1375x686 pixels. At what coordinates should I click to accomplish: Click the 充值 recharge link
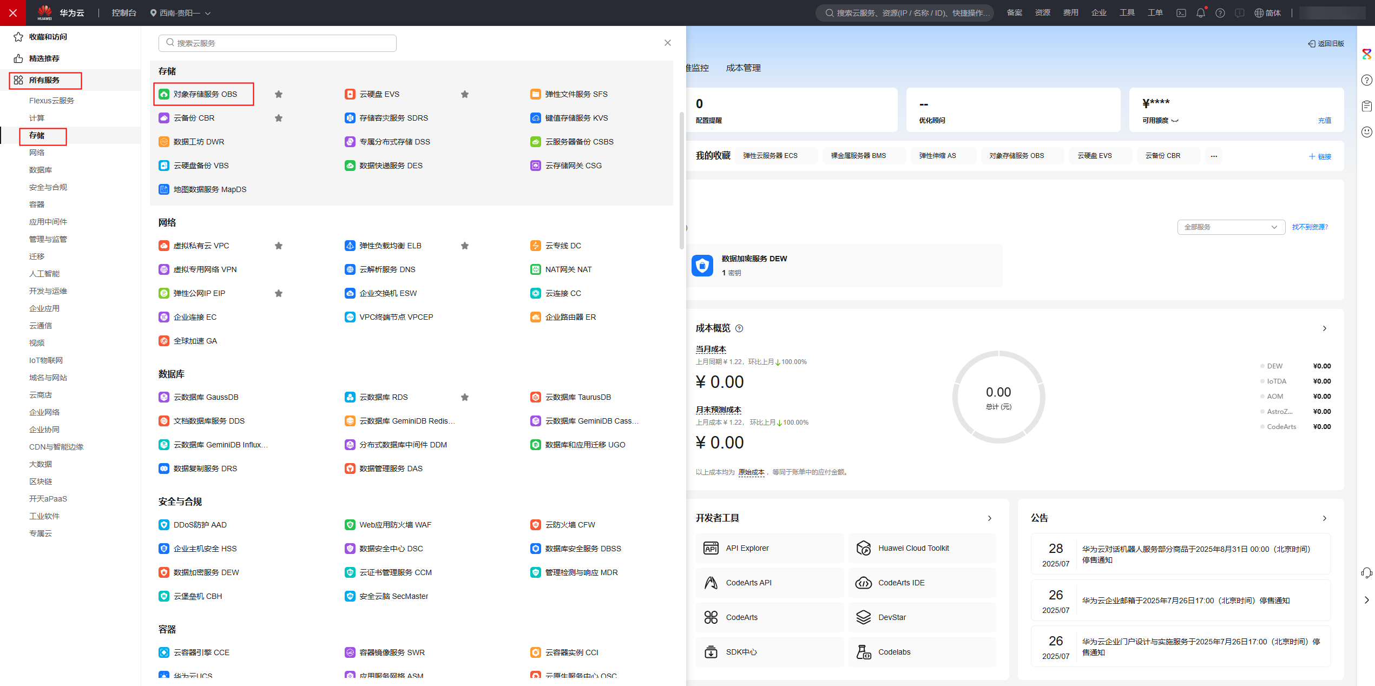click(x=1324, y=121)
